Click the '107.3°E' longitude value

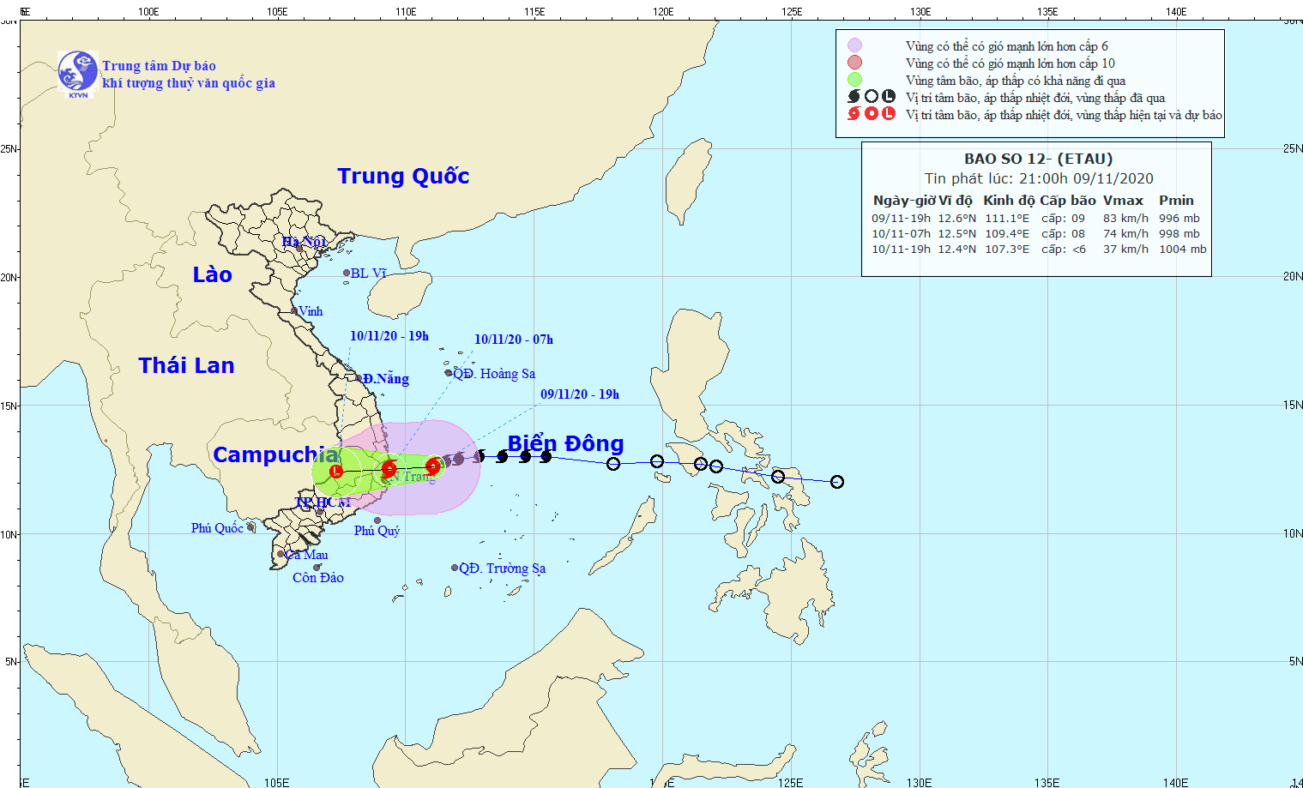click(1007, 250)
